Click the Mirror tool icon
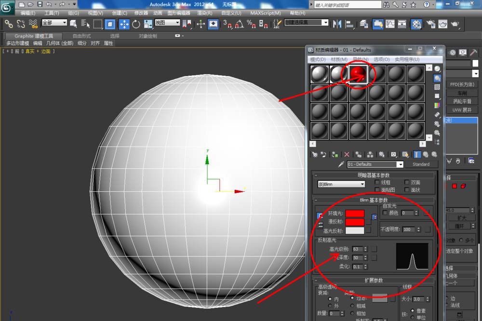The height and width of the screenshot is (321, 482). [337, 24]
